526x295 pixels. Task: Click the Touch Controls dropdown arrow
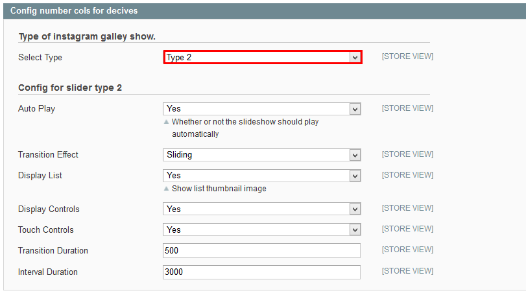[355, 230]
